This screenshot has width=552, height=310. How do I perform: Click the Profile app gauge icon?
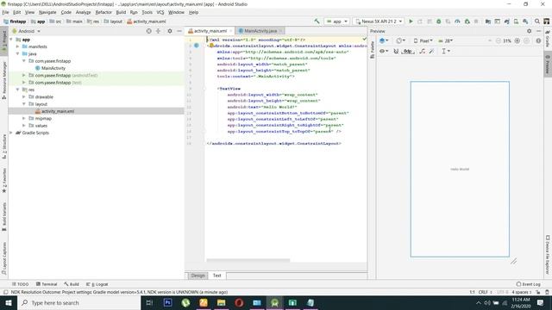pos(457,22)
